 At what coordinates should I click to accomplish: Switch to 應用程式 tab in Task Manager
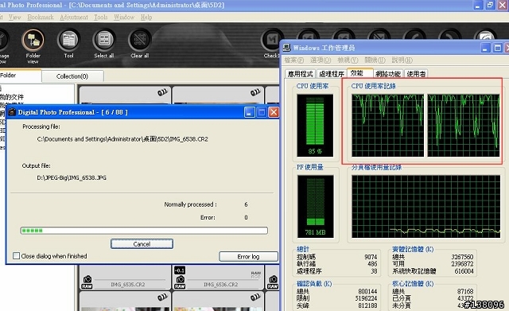coord(301,74)
